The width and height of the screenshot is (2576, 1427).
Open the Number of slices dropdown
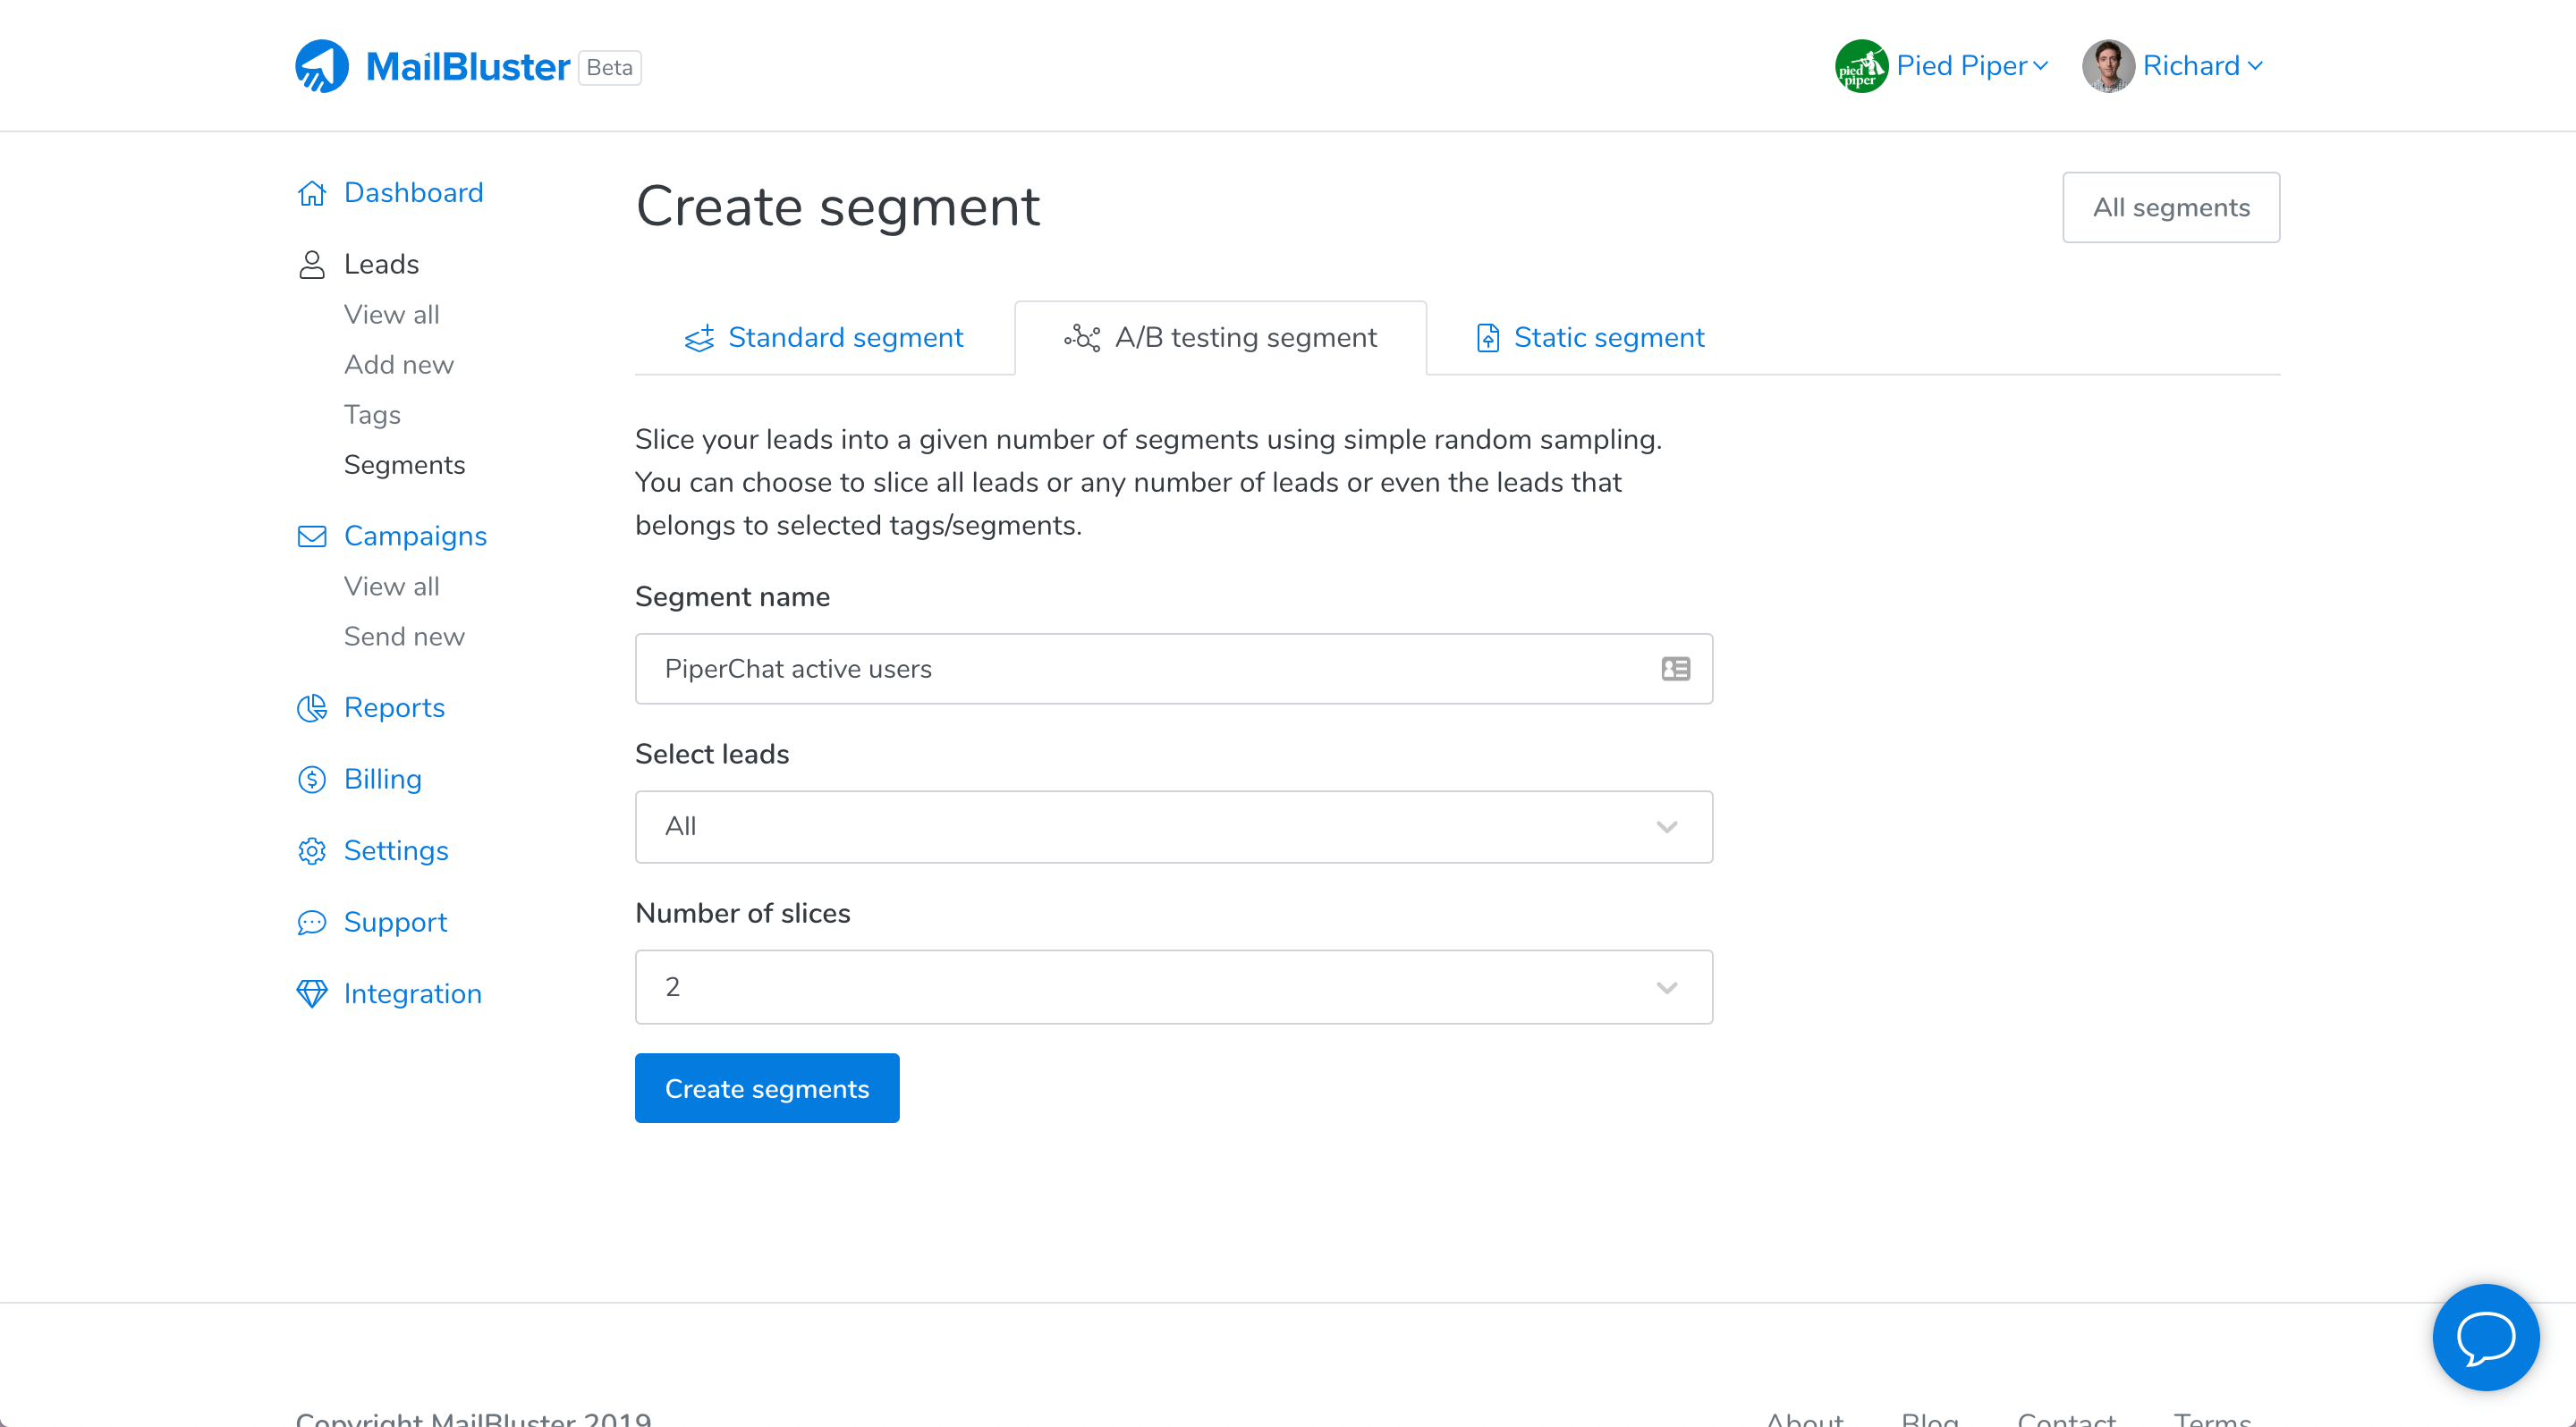(x=1173, y=986)
